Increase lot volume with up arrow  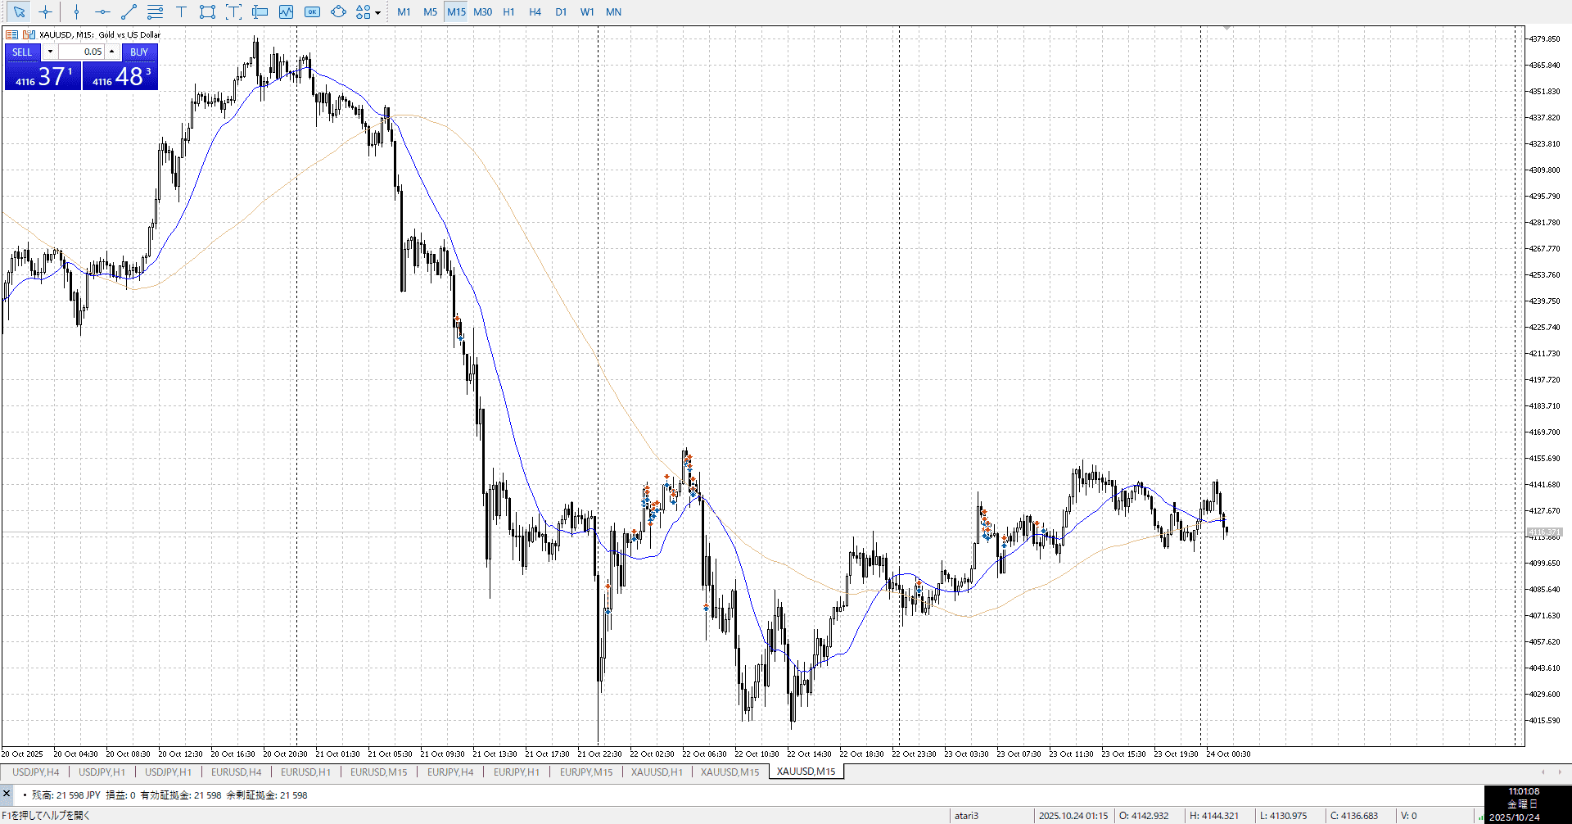(112, 52)
